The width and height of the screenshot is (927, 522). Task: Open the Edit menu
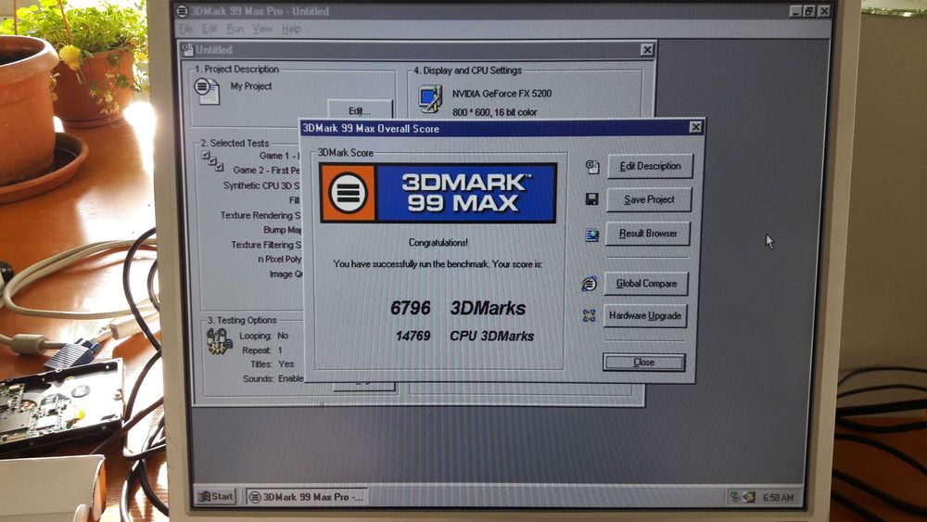pos(210,29)
